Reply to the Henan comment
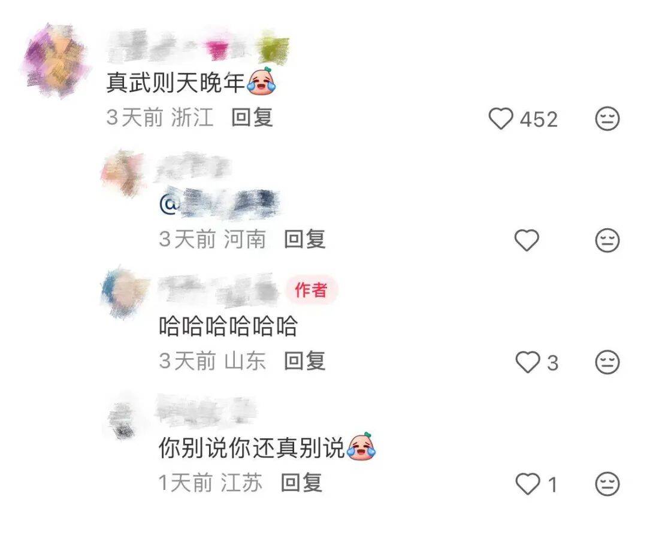 305,239
